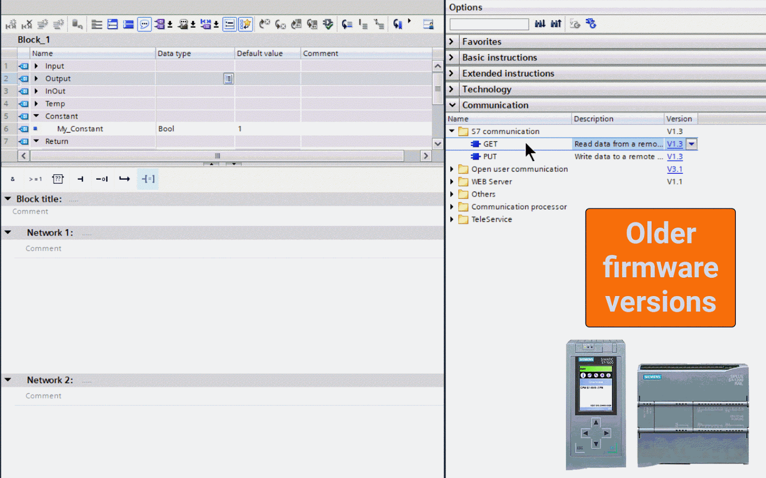Select the OR (>=1) gate in favorites

coord(35,179)
